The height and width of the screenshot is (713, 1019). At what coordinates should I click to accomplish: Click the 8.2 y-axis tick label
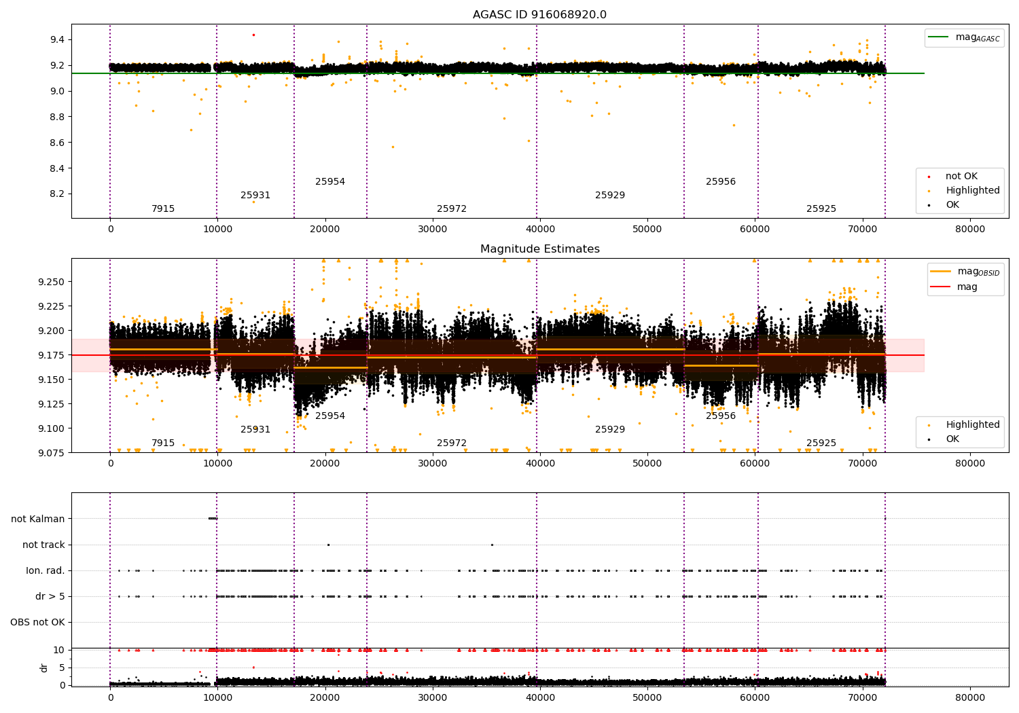click(x=57, y=194)
